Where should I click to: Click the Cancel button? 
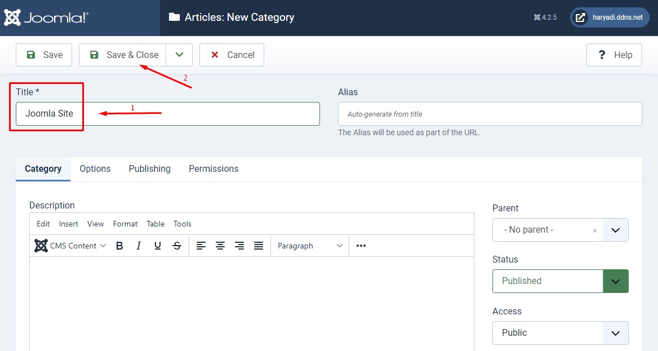pyautogui.click(x=232, y=55)
